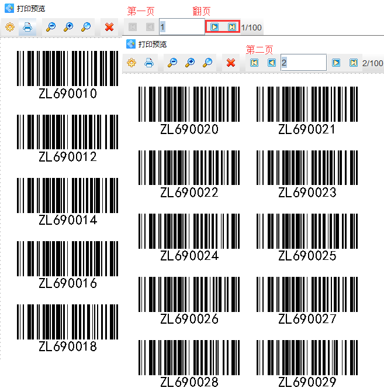The image size is (384, 391).
Task: Click page counter text 2/100
Action: click(372, 63)
